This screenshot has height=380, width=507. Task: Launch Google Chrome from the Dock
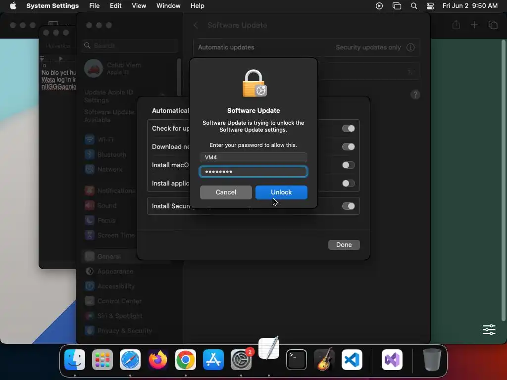[186, 360]
